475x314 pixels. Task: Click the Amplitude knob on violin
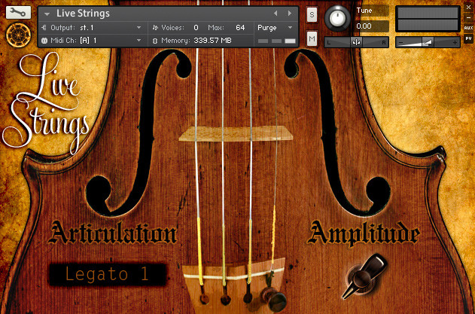364,276
